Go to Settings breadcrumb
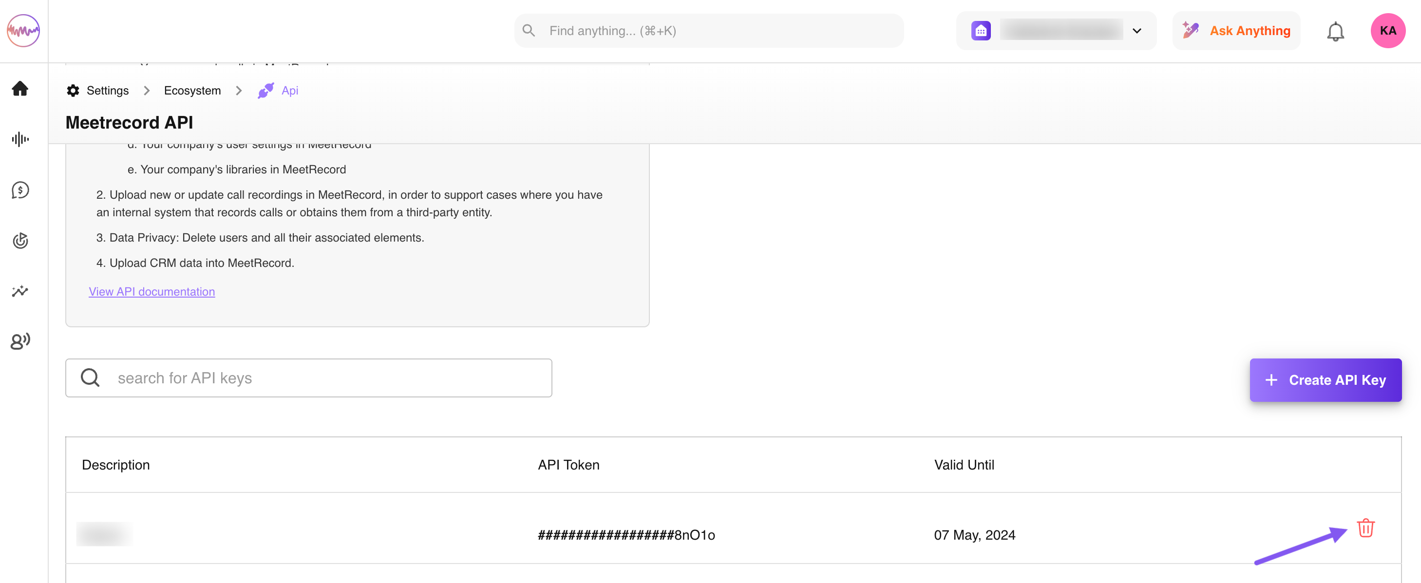Viewport: 1421px width, 583px height. click(x=108, y=91)
